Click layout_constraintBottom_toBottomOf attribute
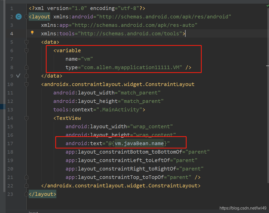This screenshot has width=269, height=213. coord(138,152)
